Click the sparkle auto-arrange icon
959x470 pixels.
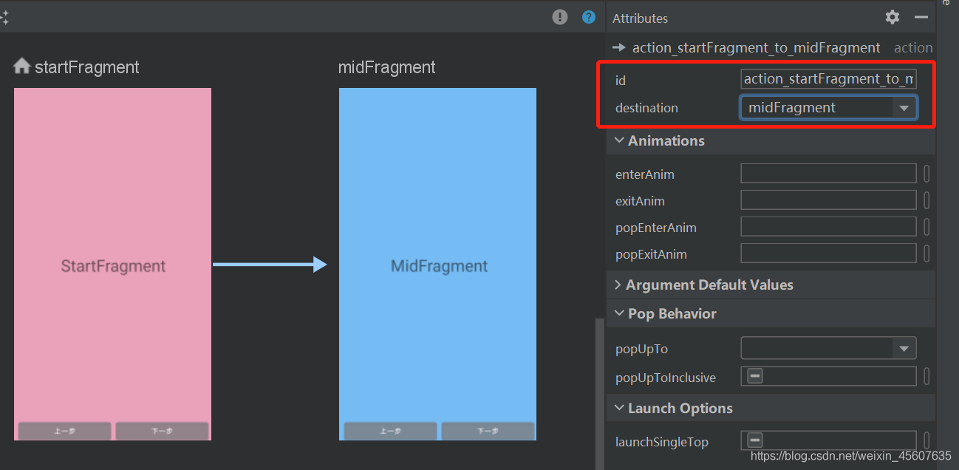(4, 18)
